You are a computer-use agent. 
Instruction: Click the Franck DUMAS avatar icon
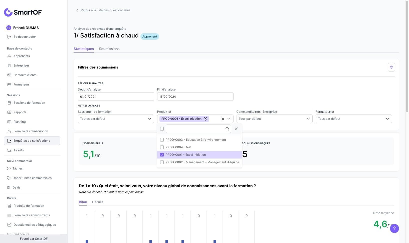9,28
